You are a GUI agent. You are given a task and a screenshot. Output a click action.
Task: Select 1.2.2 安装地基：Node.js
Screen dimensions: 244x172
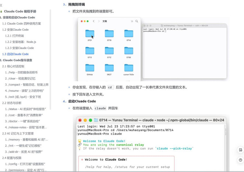21,42
